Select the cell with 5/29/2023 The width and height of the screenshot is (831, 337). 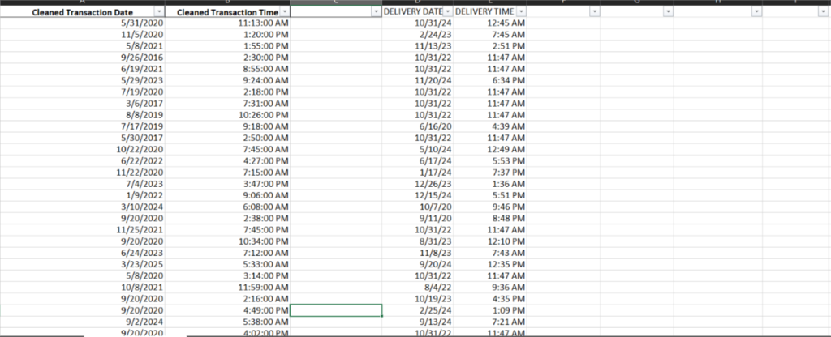click(83, 80)
